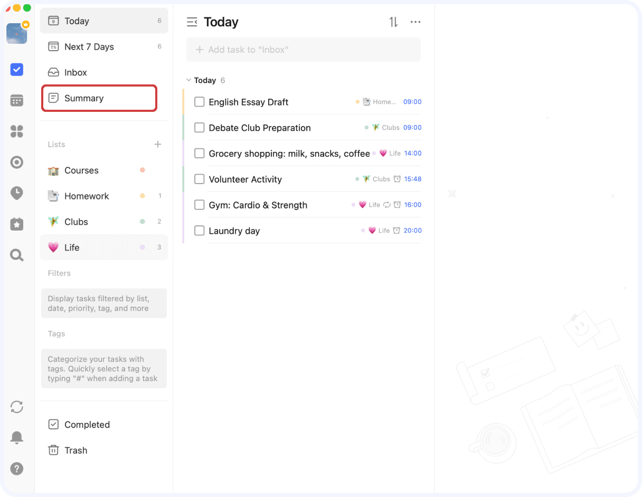Click the 14:00 time on Grocery shopping
642x497 pixels.
(413, 154)
